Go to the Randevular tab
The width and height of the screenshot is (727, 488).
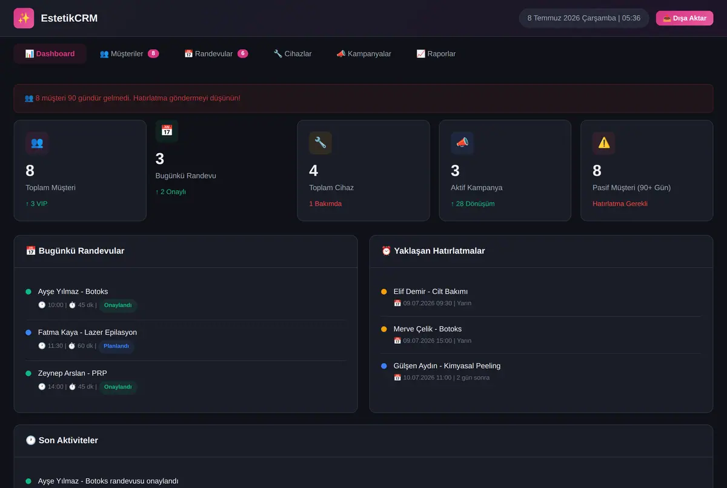tap(216, 54)
